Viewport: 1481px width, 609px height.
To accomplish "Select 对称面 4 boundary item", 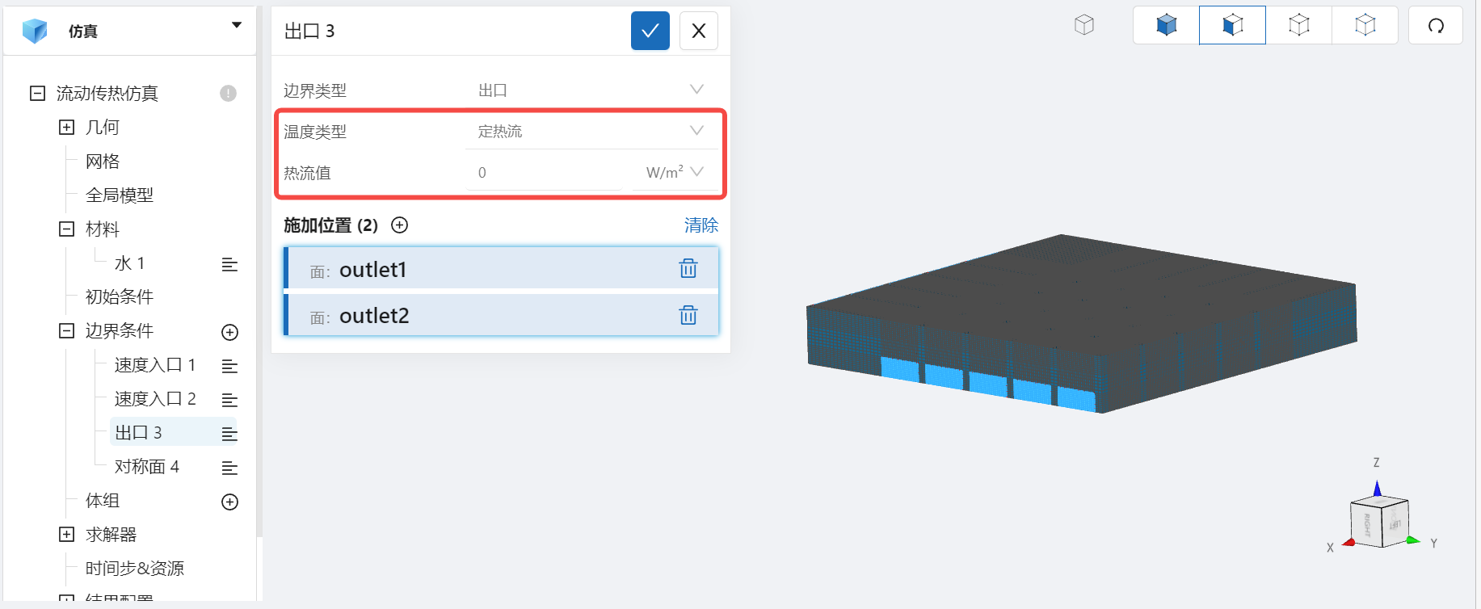I will click(147, 467).
